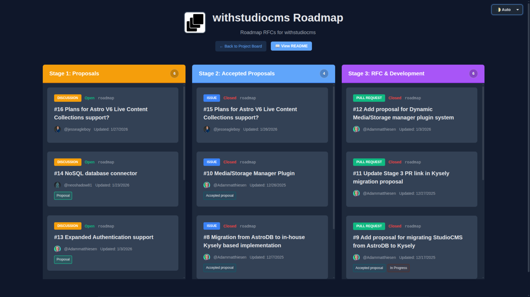Click the "withstudiocms Roadmap" page title
The height and width of the screenshot is (297, 530).
click(278, 18)
